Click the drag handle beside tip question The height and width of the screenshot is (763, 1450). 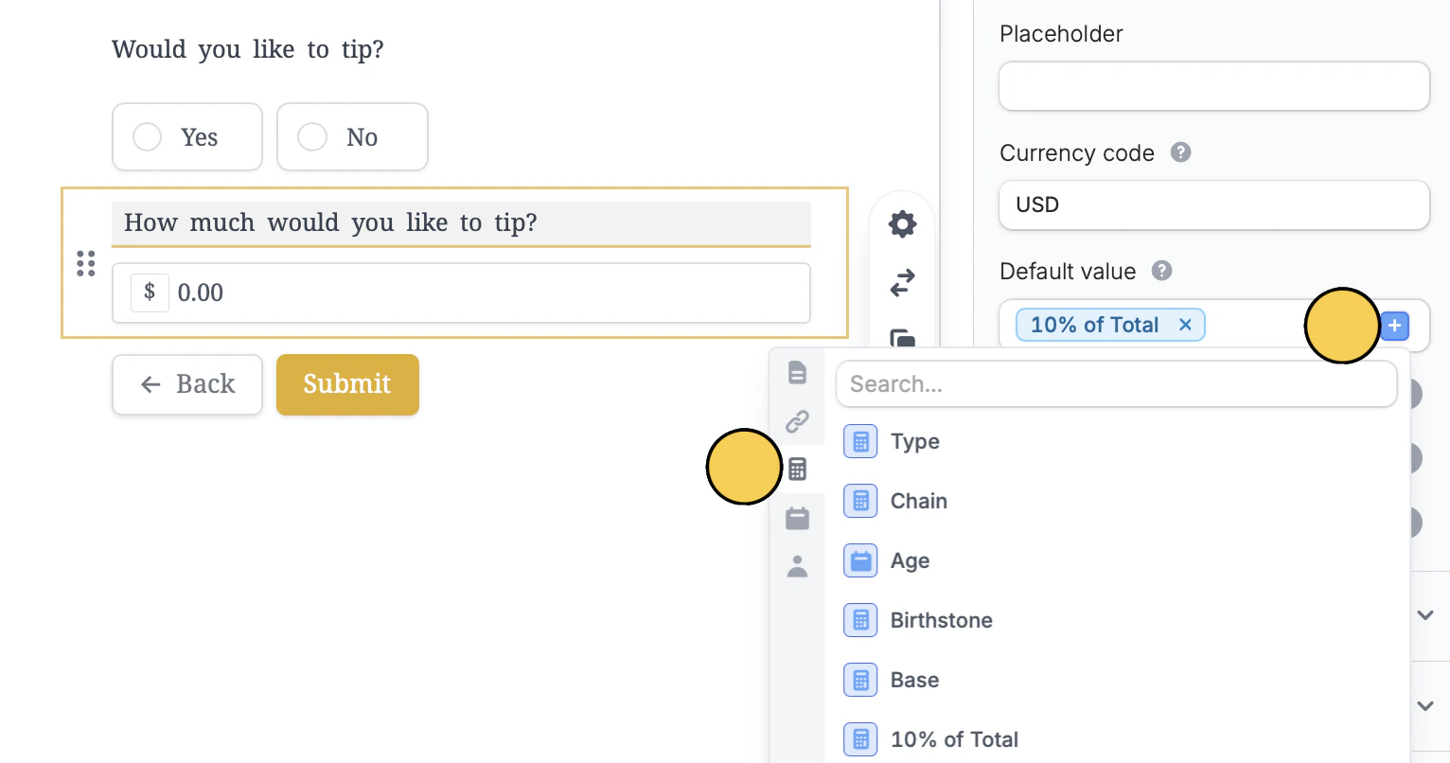click(86, 263)
